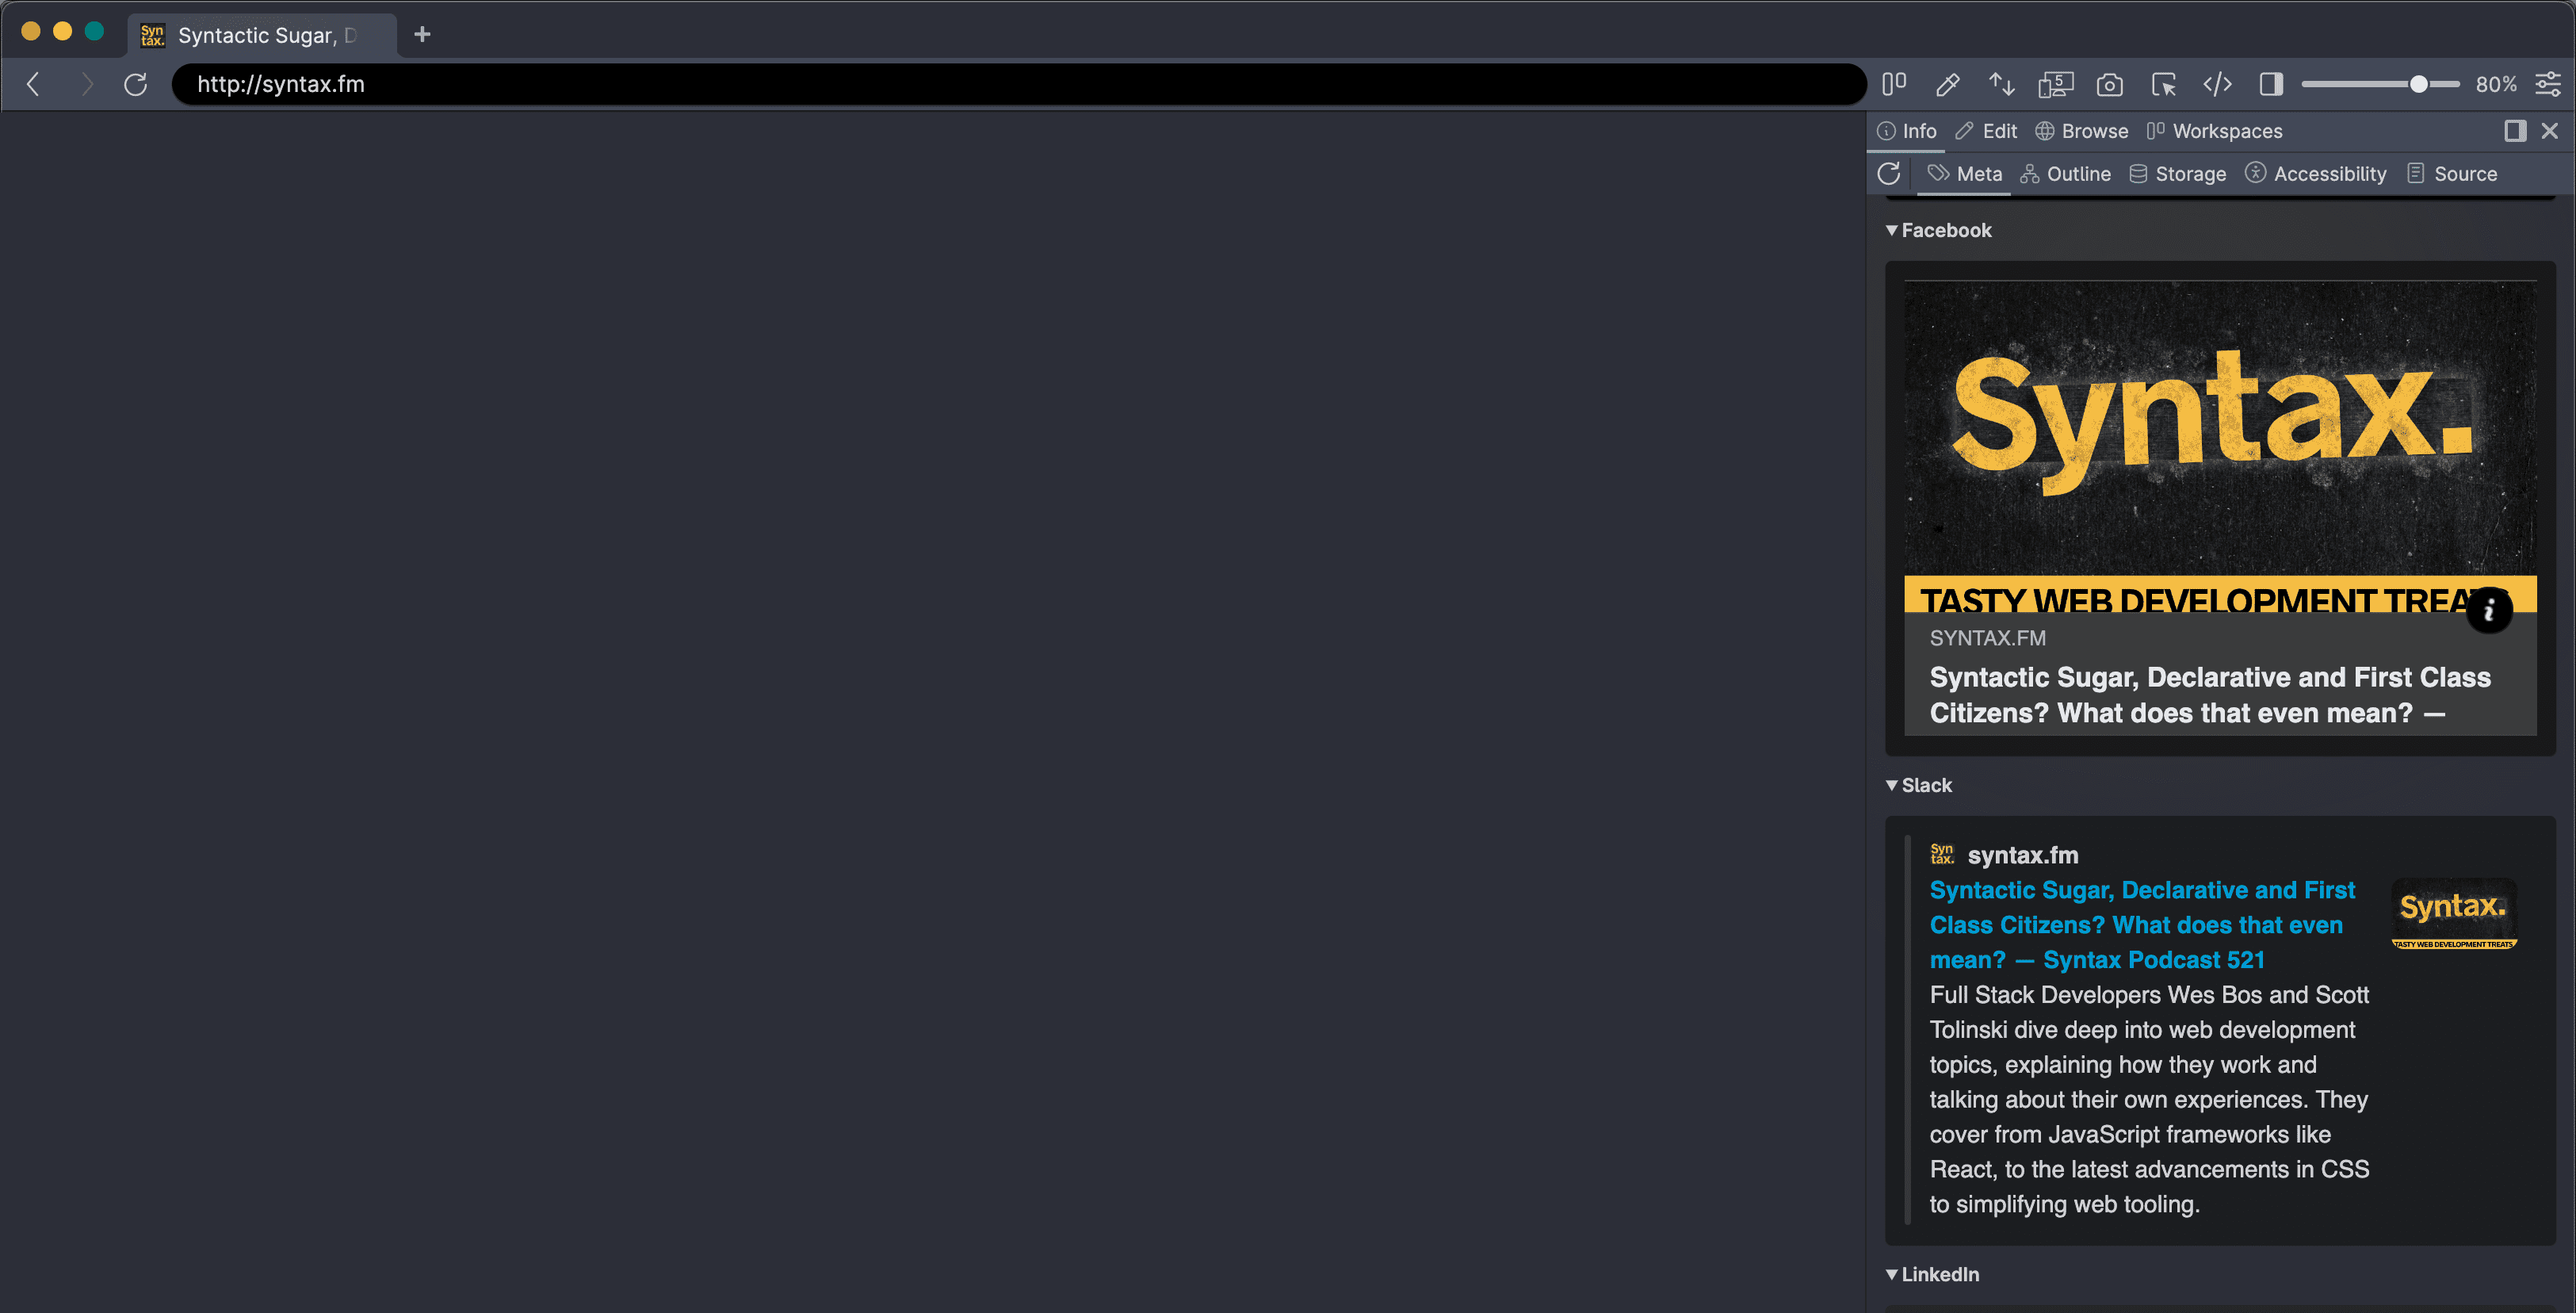The height and width of the screenshot is (1313, 2576).
Task: Take a screenshot with the camera icon
Action: [2110, 84]
